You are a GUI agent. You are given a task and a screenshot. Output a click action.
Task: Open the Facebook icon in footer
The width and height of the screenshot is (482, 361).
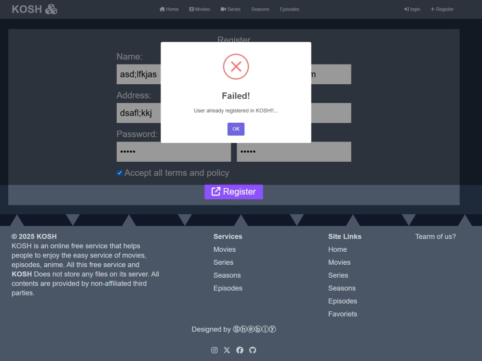(240, 350)
